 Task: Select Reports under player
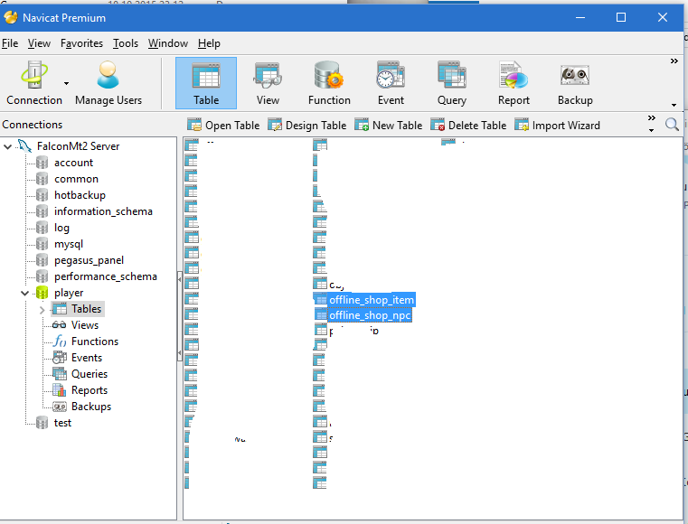tap(90, 389)
